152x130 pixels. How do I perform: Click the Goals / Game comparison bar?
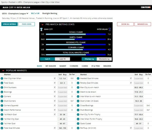click(76, 34)
